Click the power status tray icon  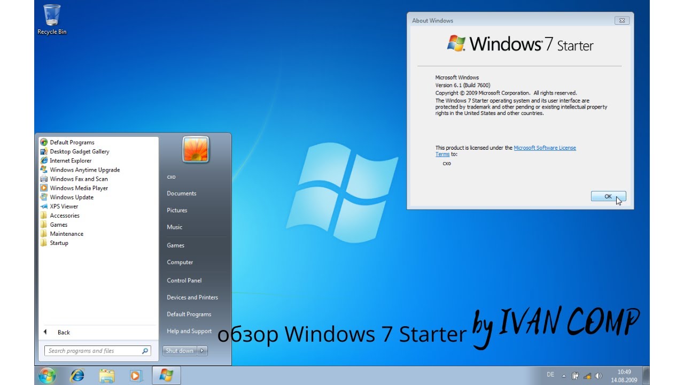pyautogui.click(x=576, y=376)
